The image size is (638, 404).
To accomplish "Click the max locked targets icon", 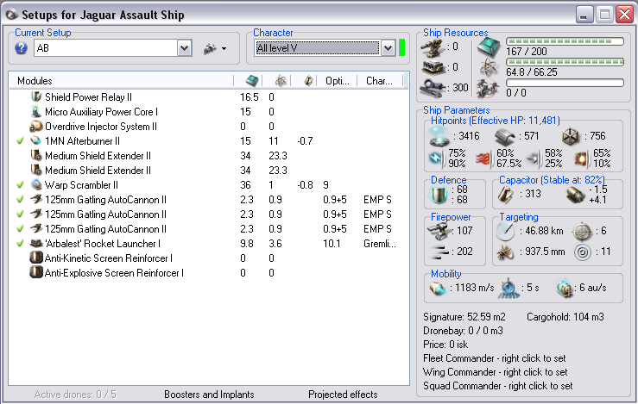I will (x=582, y=232).
